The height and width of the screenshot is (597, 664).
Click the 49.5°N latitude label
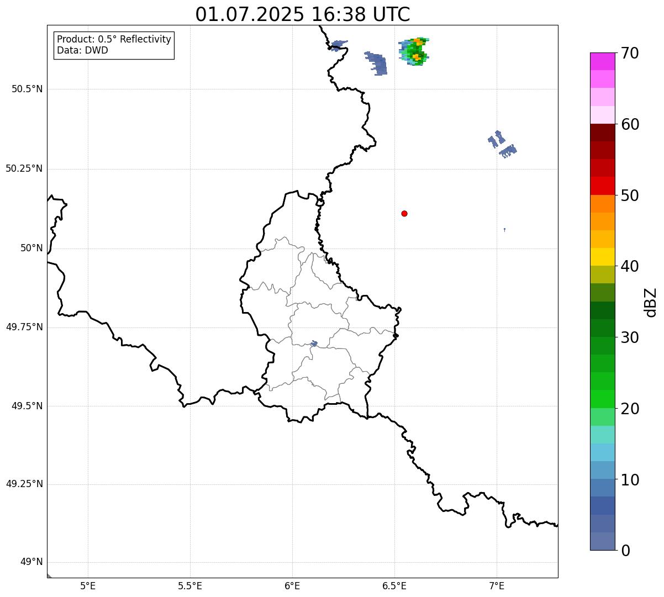[27, 406]
